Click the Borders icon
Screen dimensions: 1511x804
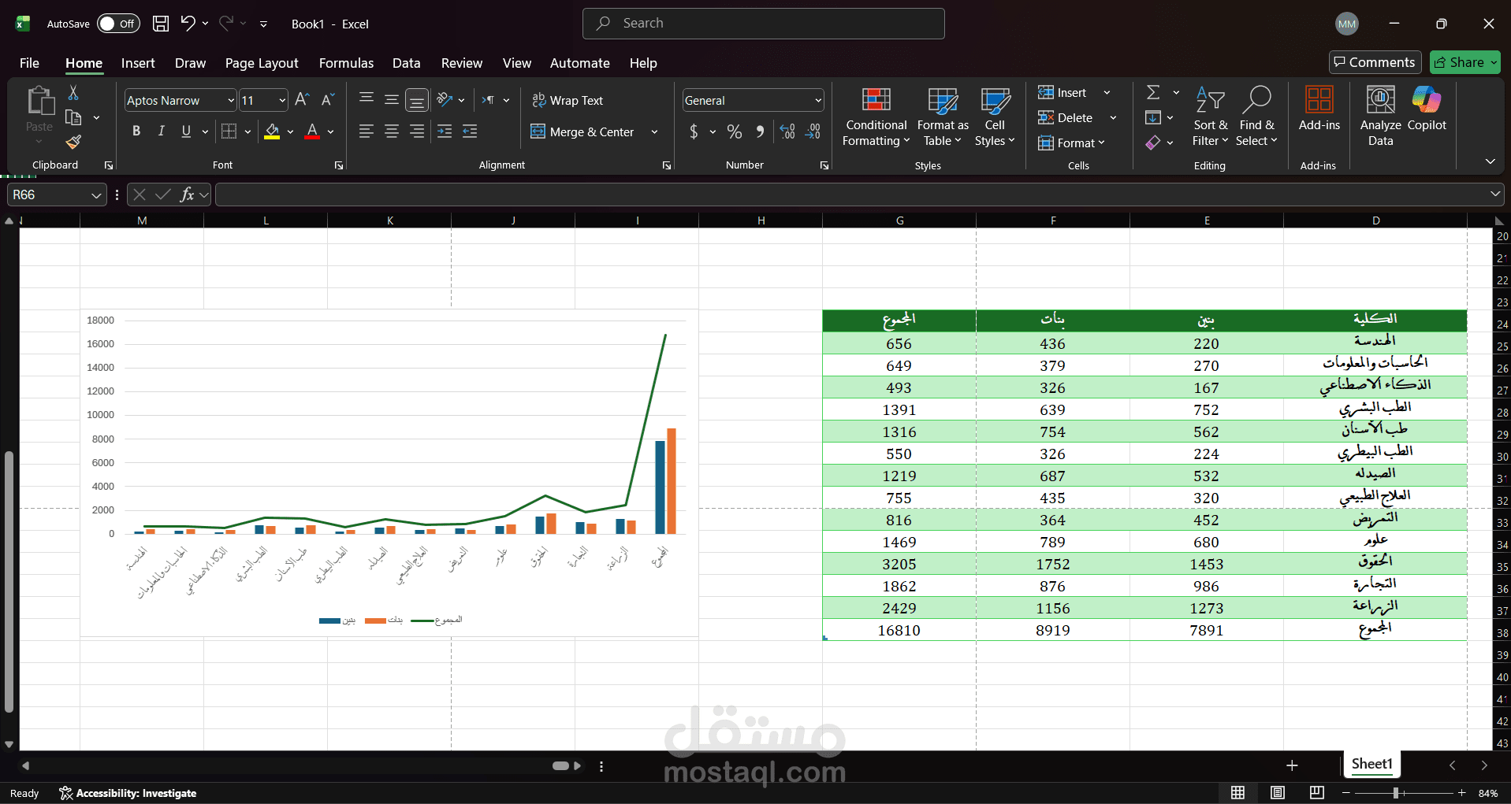tap(229, 132)
